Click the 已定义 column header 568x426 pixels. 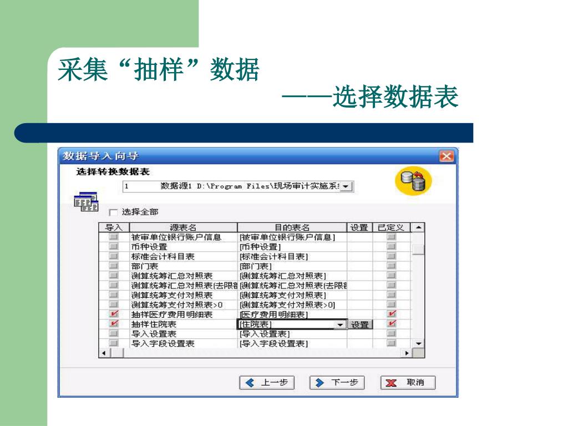pos(391,227)
